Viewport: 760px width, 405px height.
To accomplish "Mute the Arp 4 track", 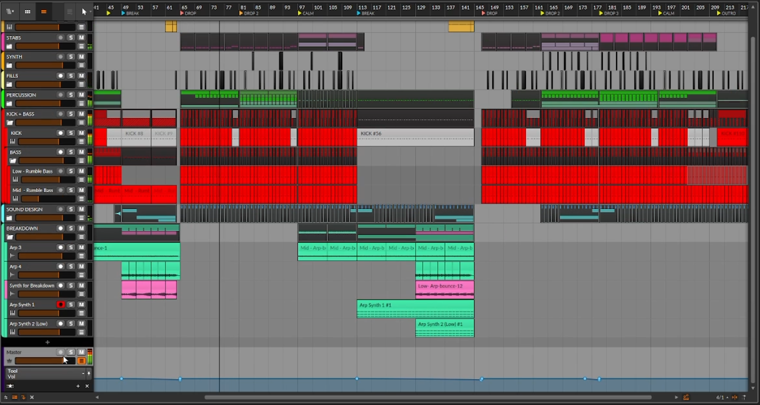I will tap(81, 266).
